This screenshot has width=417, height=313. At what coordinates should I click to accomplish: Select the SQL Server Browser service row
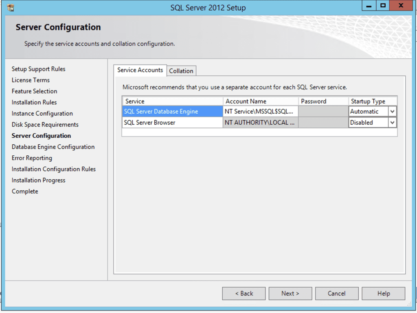(x=171, y=122)
